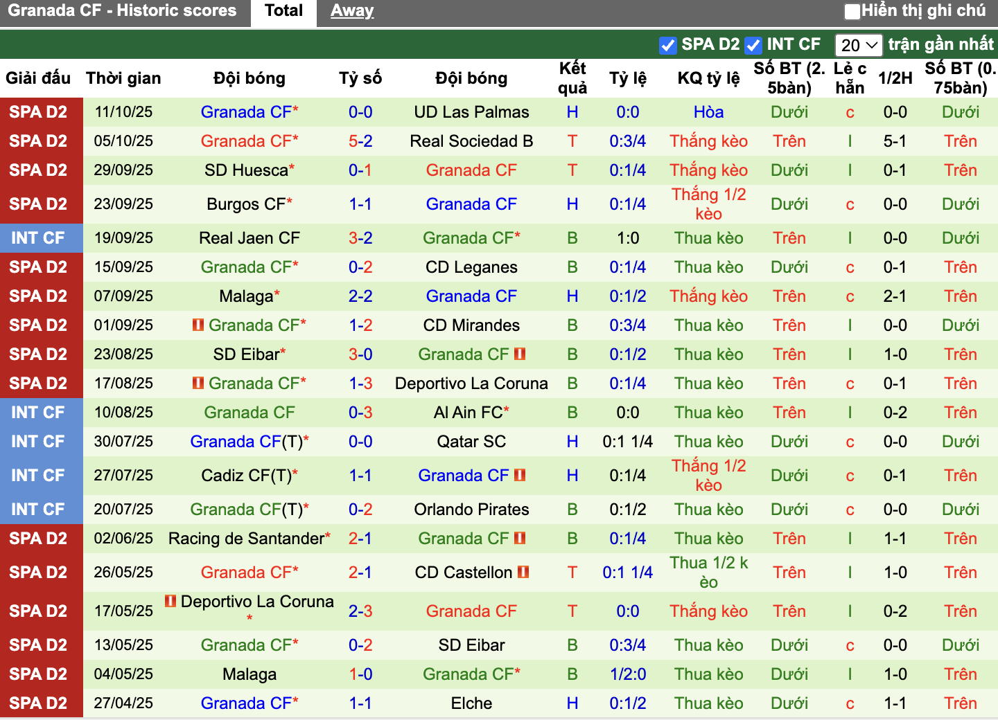
Task: Click INT CF league cell for 19/09/25
Action: click(x=42, y=238)
